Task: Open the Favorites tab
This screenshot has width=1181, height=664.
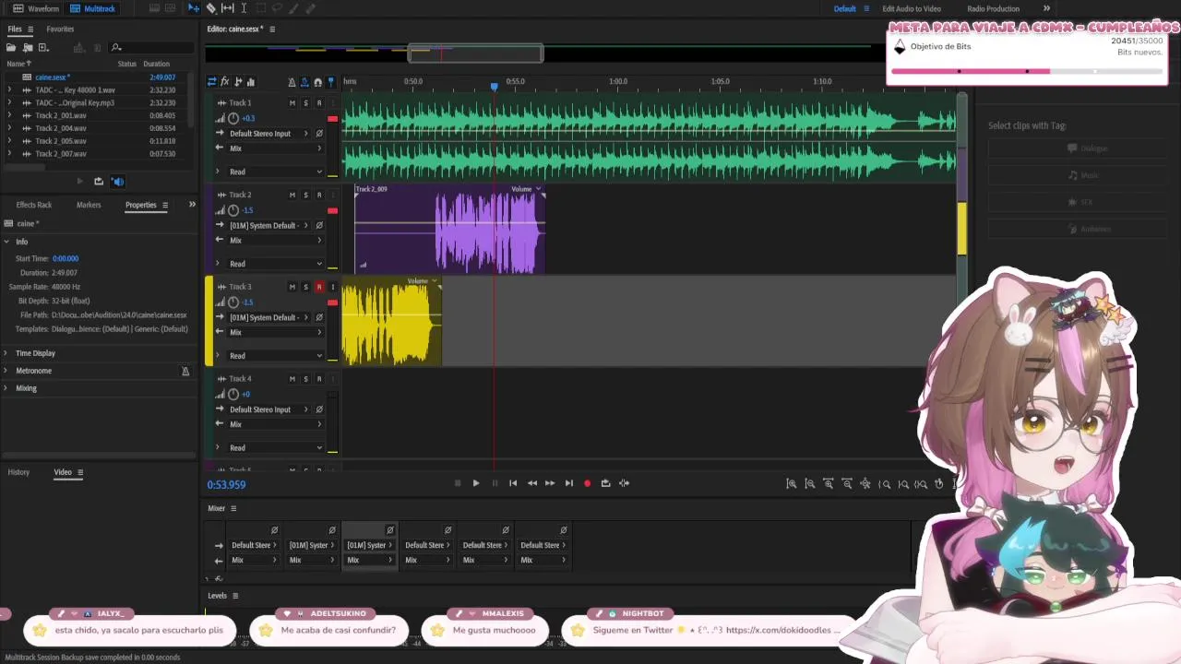Action: coord(60,29)
